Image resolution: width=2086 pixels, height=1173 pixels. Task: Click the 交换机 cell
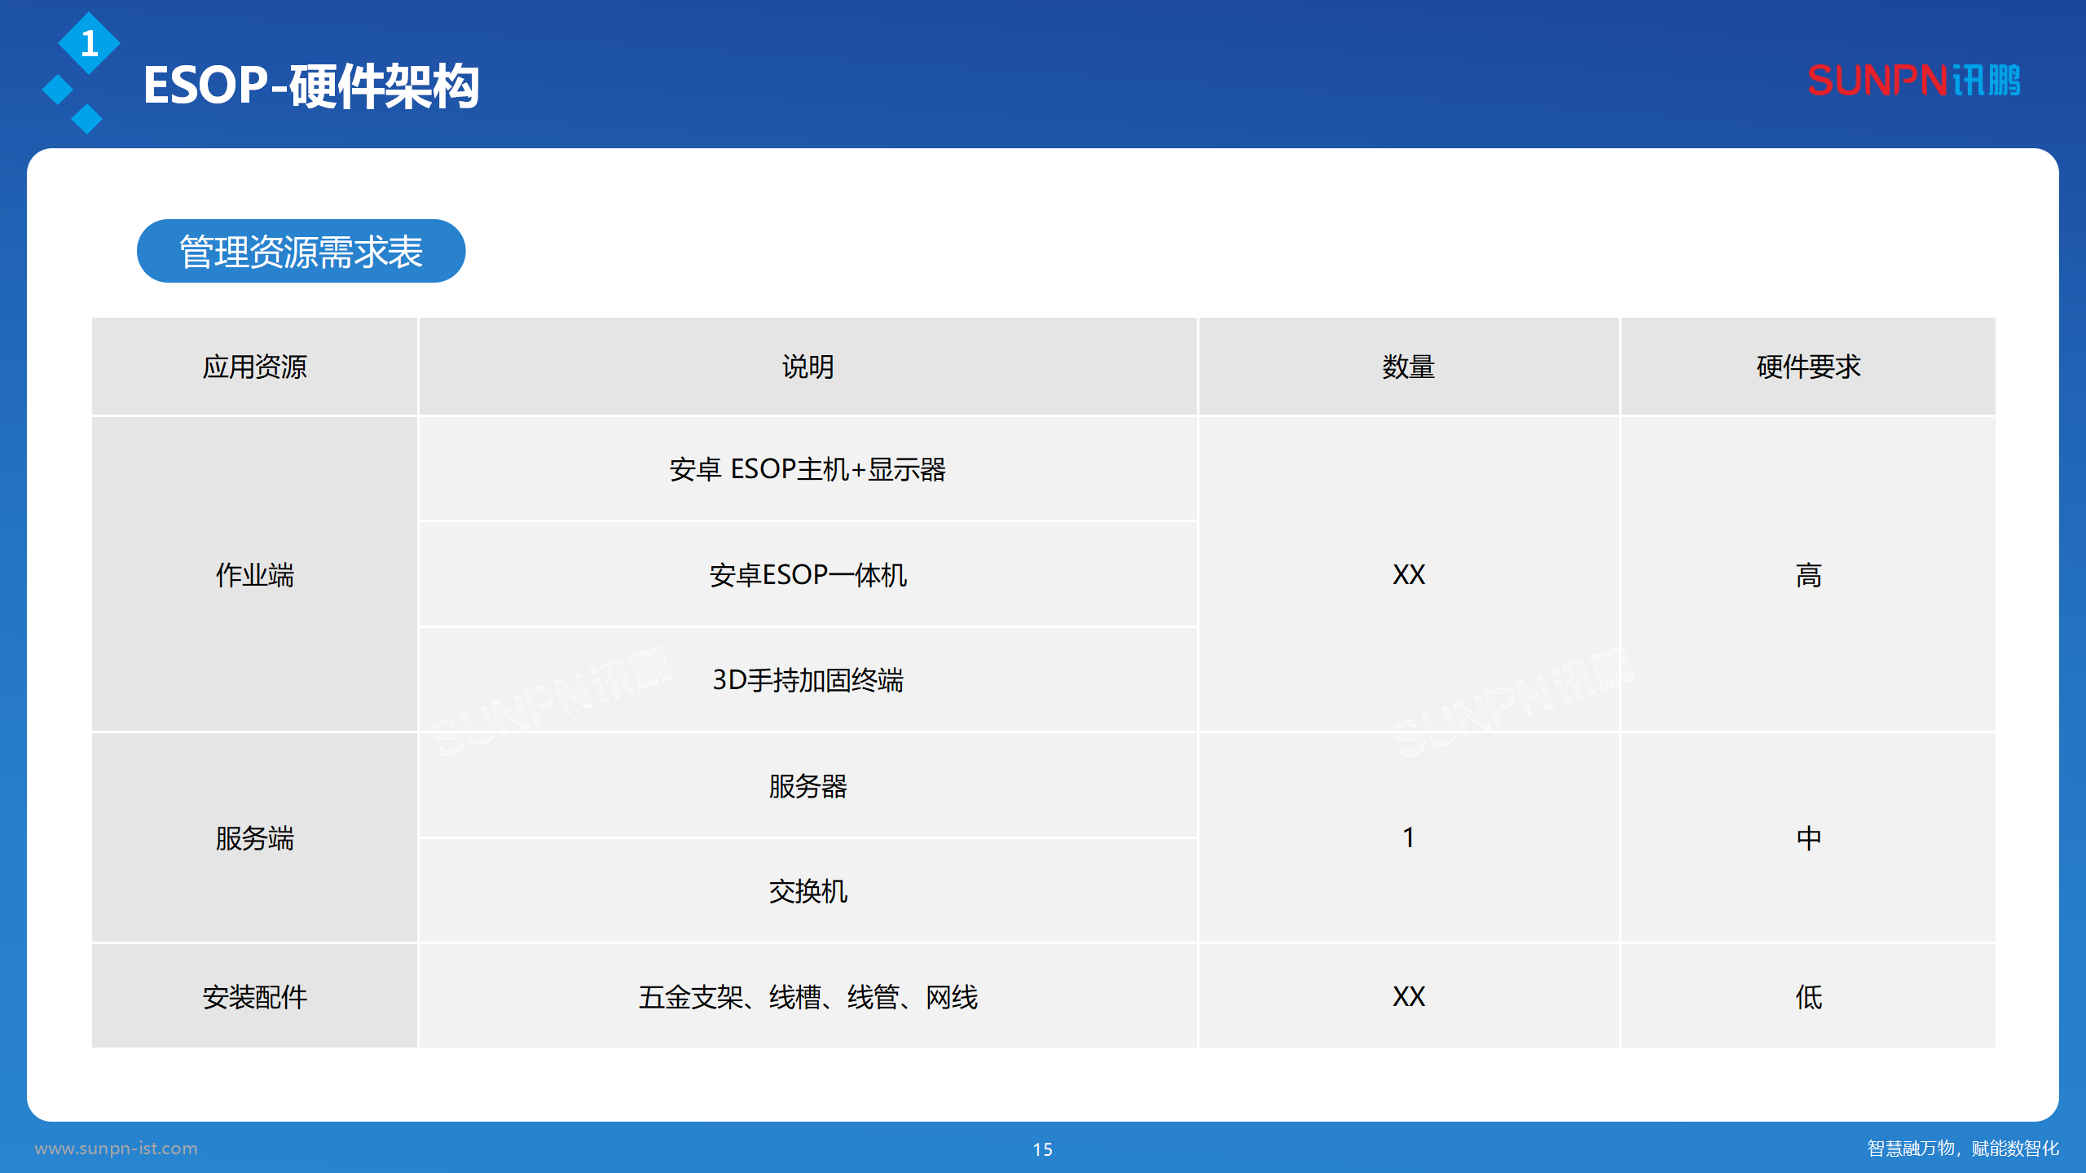(x=808, y=892)
